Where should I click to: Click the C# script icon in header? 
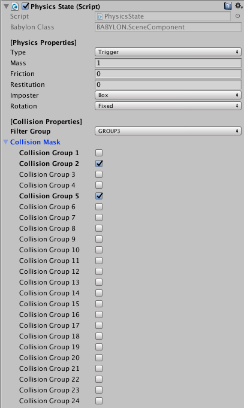15,6
